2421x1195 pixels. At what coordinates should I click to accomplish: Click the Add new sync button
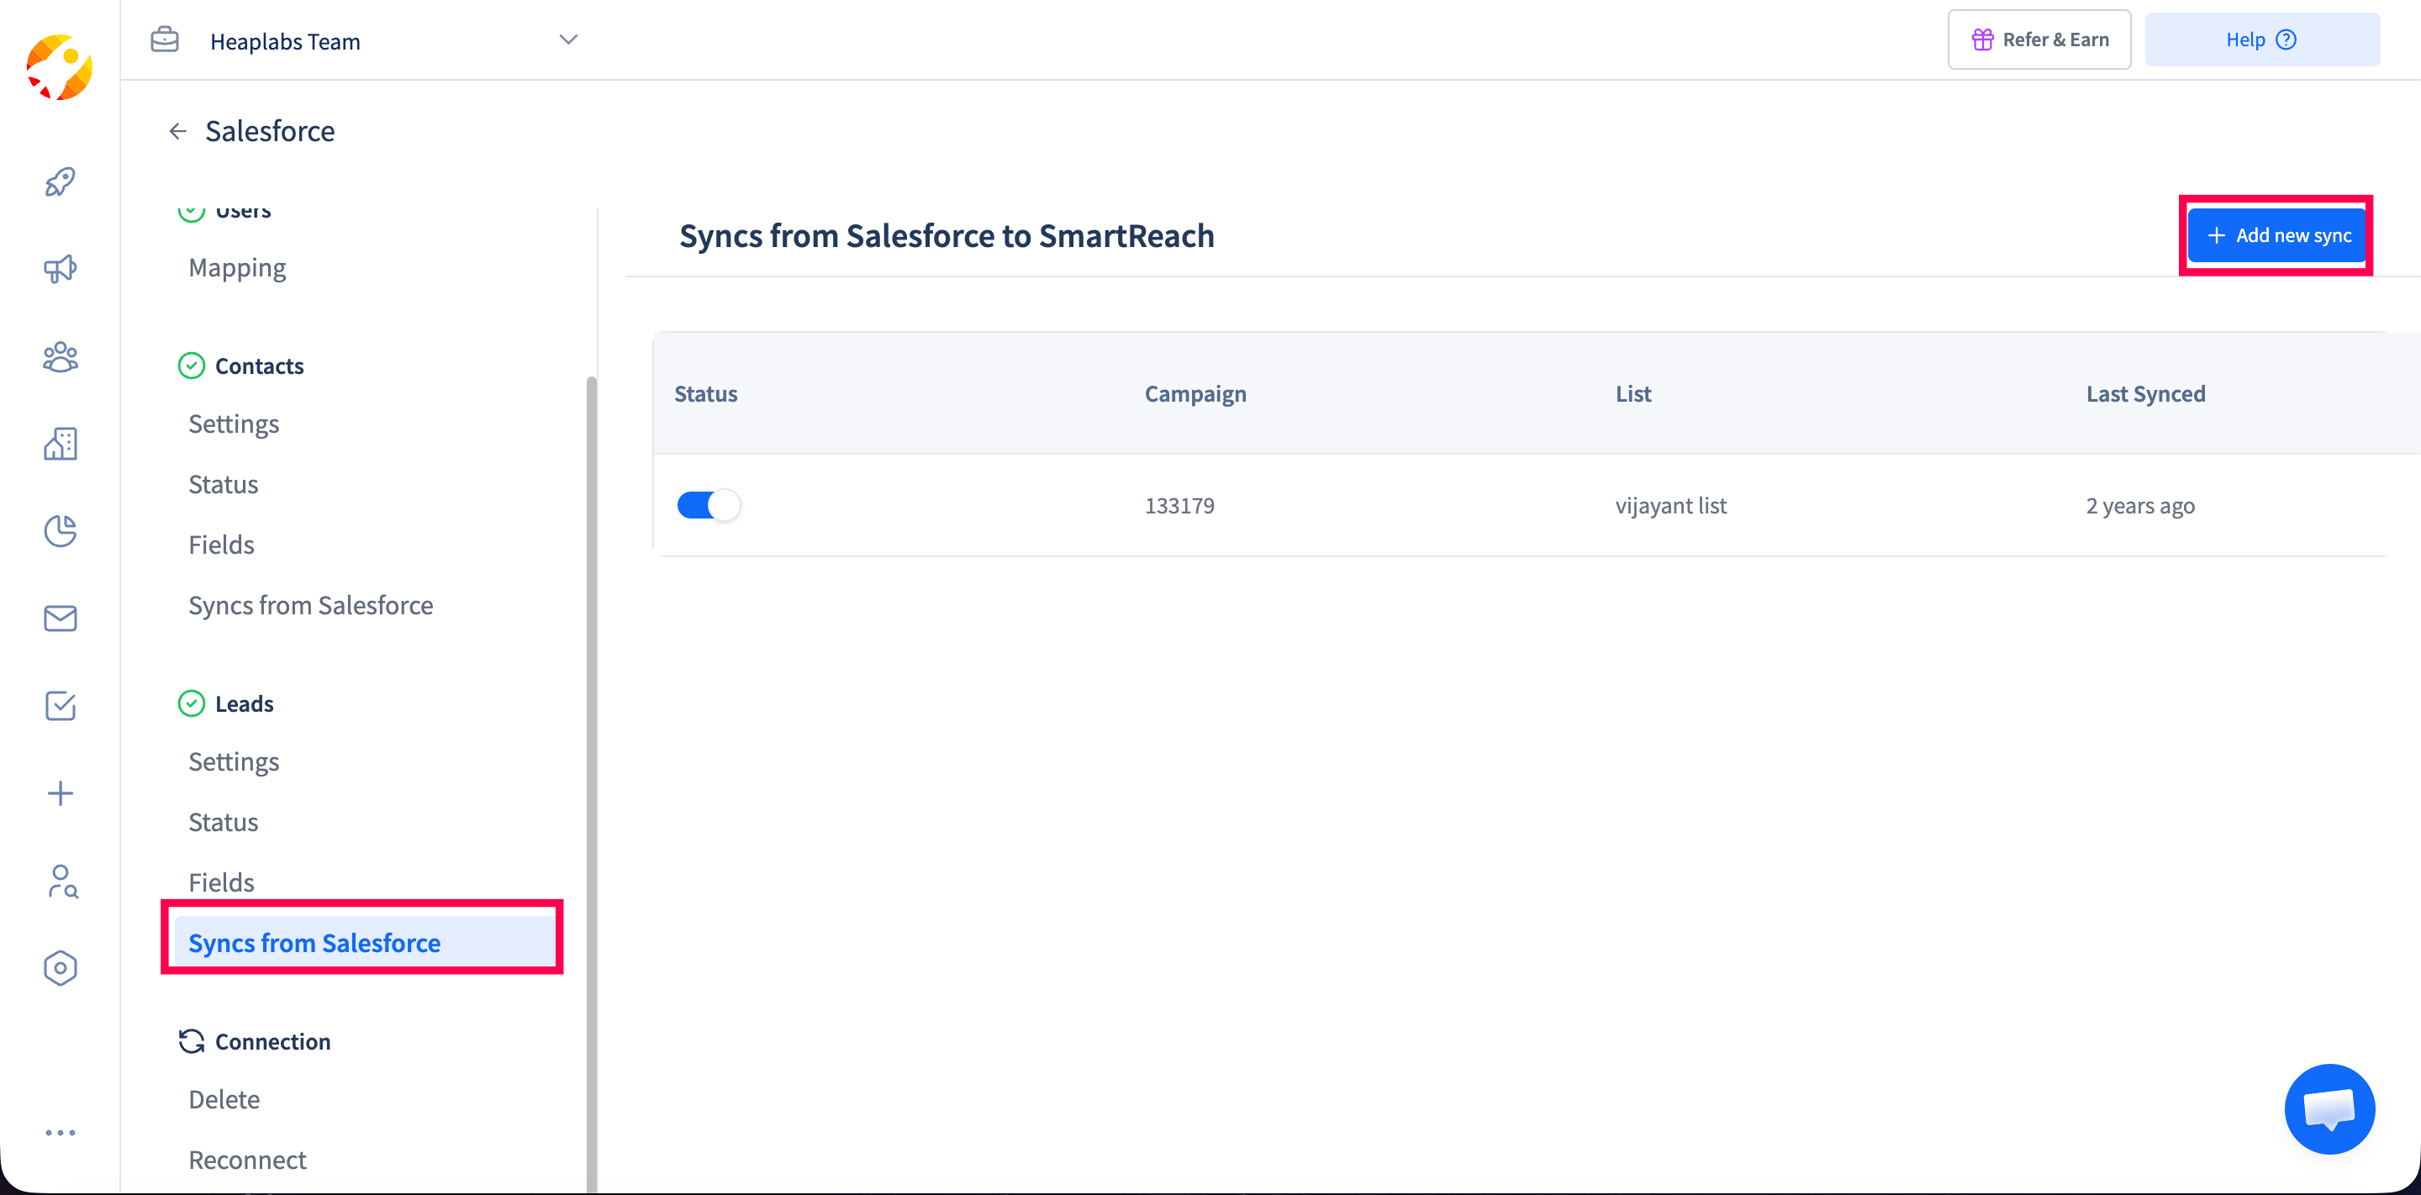pos(2276,236)
